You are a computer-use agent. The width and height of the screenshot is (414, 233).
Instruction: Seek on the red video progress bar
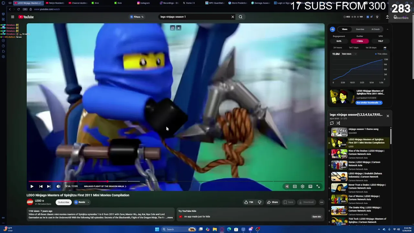coord(176,182)
